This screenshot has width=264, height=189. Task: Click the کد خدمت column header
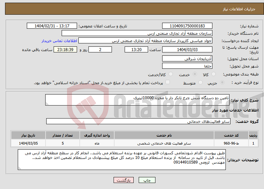pyautogui.click(x=232, y=135)
